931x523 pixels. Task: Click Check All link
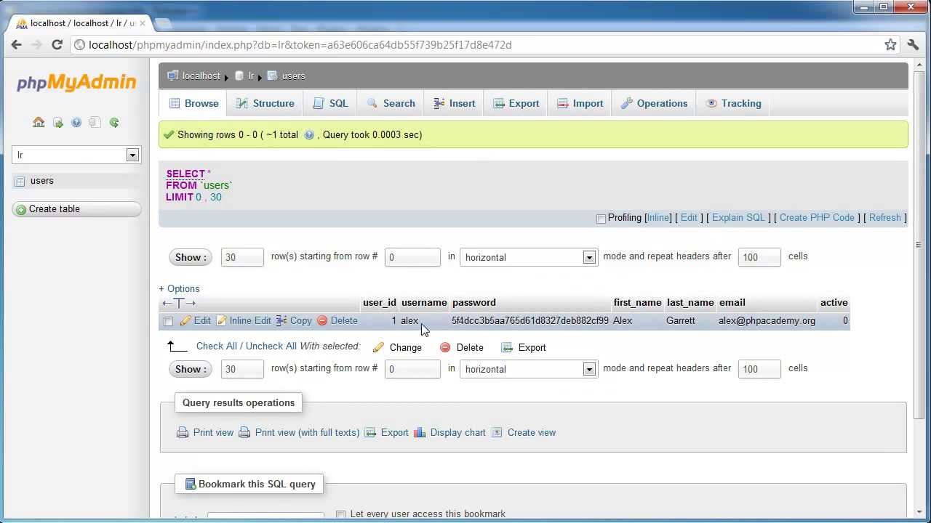[x=216, y=346]
